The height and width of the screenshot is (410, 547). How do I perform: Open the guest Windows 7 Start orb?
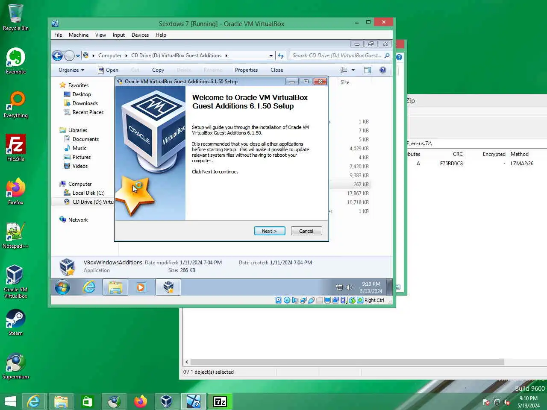(62, 287)
